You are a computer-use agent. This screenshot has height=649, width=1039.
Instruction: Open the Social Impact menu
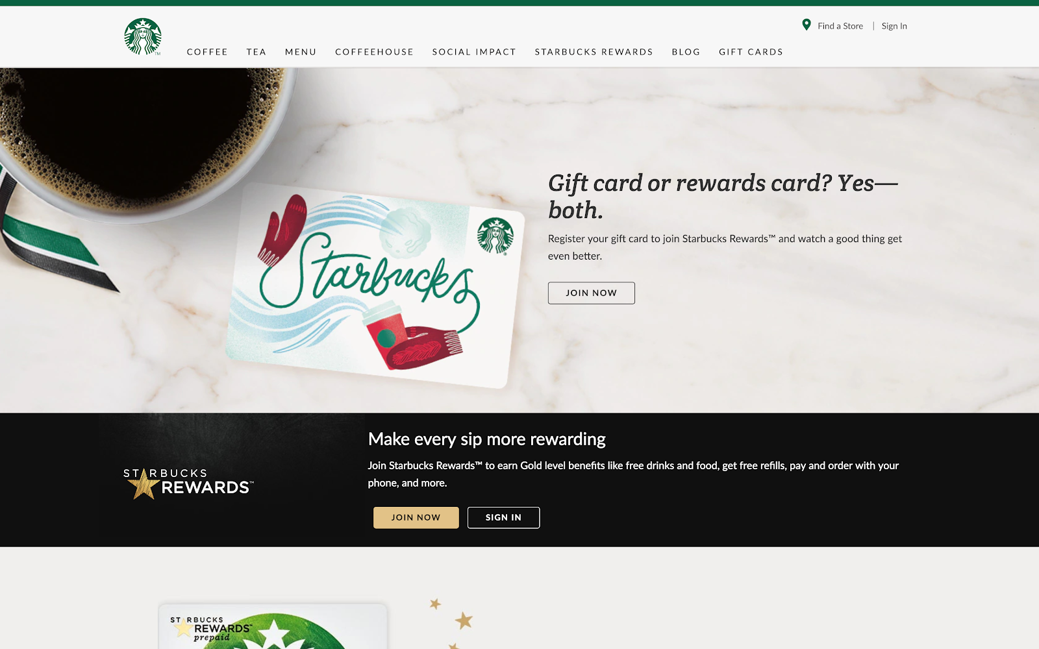click(474, 52)
